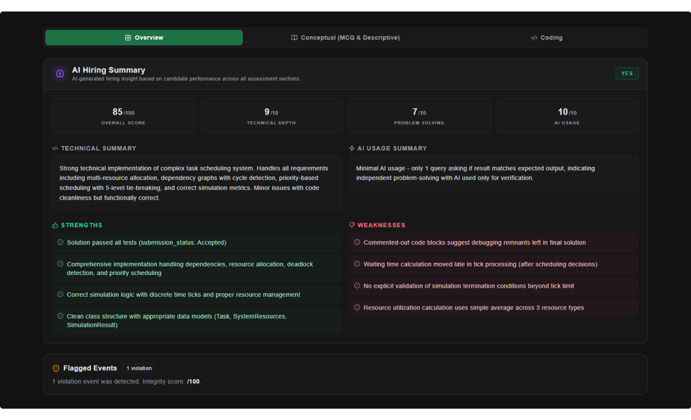
Task: Click the code icon next to Technical Summary
Action: tap(55, 148)
